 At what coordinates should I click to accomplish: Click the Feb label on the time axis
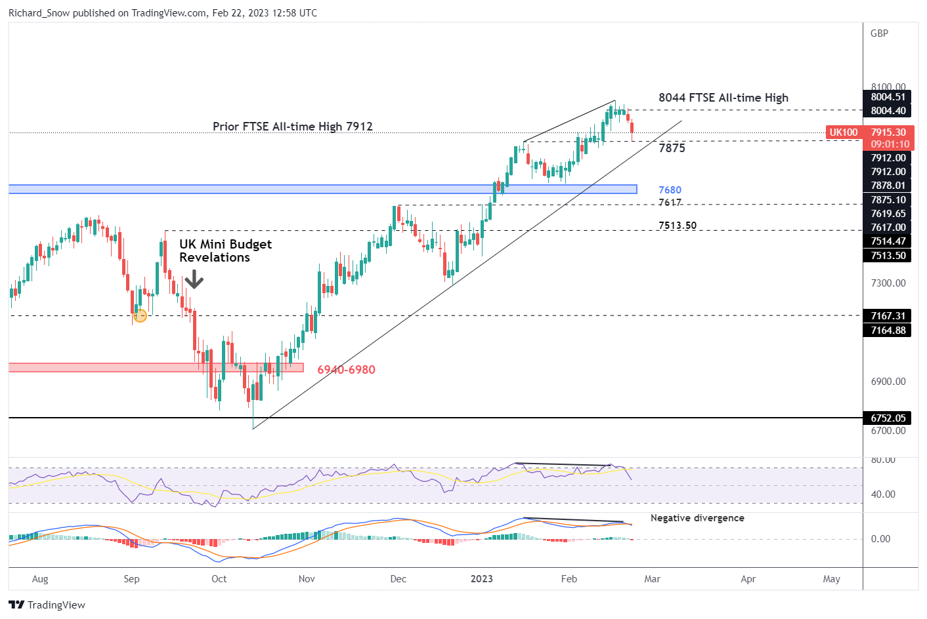569,579
